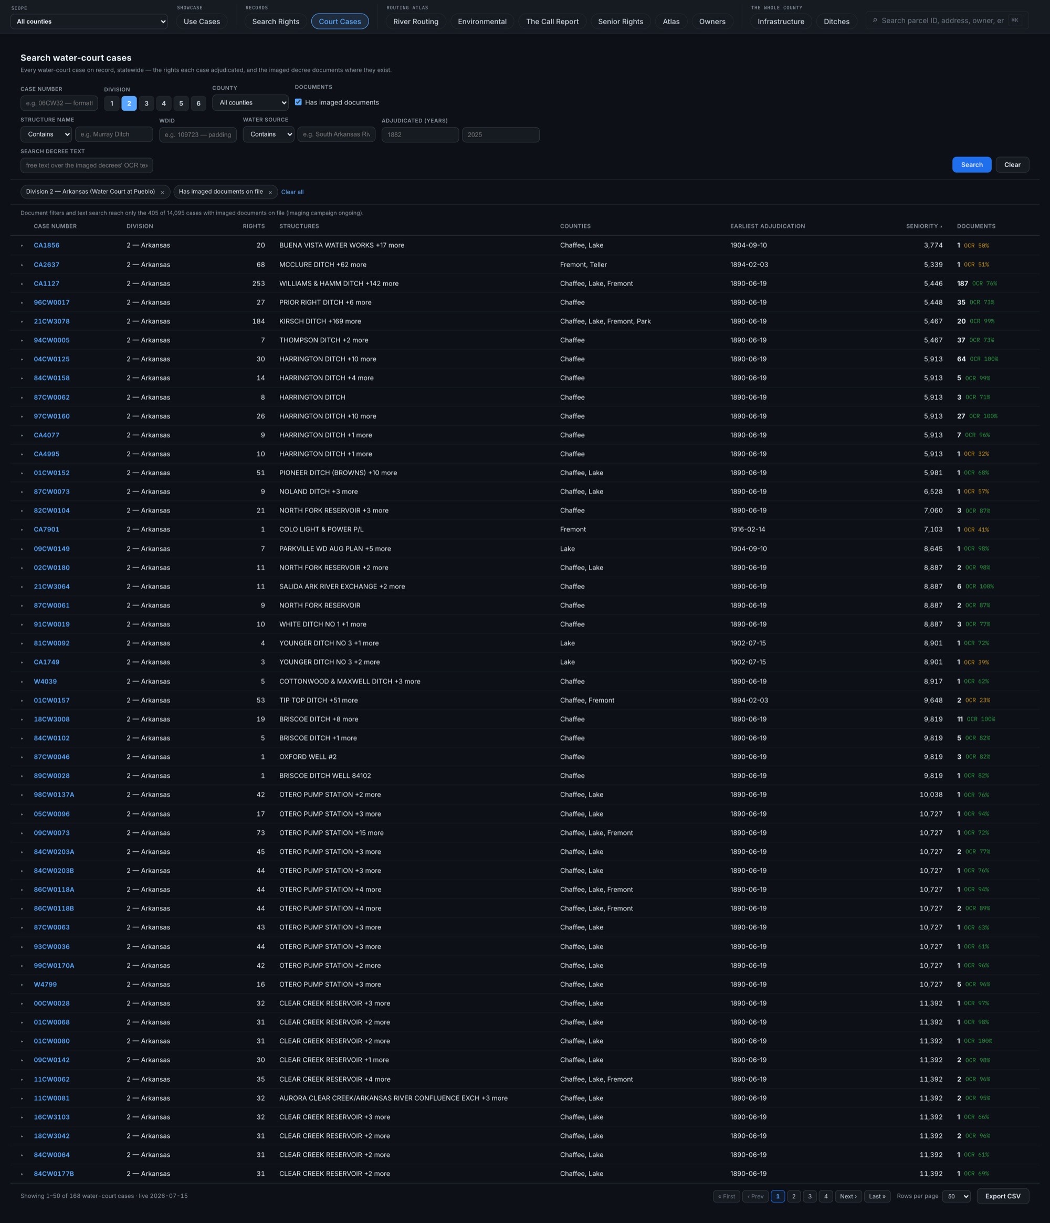Focus the Water Source text field
The width and height of the screenshot is (1050, 1223).
pyautogui.click(x=337, y=134)
